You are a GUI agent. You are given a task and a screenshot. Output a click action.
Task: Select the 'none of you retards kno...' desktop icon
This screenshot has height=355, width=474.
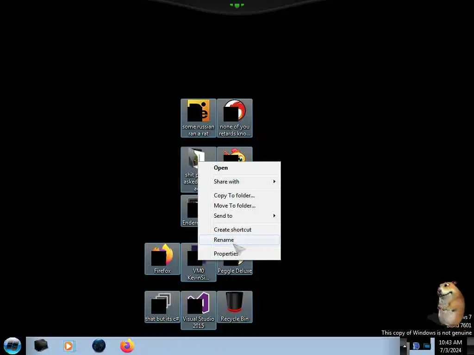pos(235,118)
